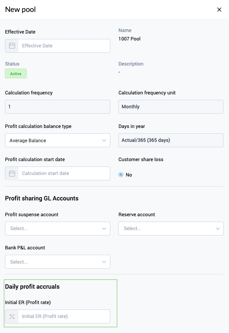Click the percent icon in Initial ER field
The width and height of the screenshot is (229, 333).
12,316
